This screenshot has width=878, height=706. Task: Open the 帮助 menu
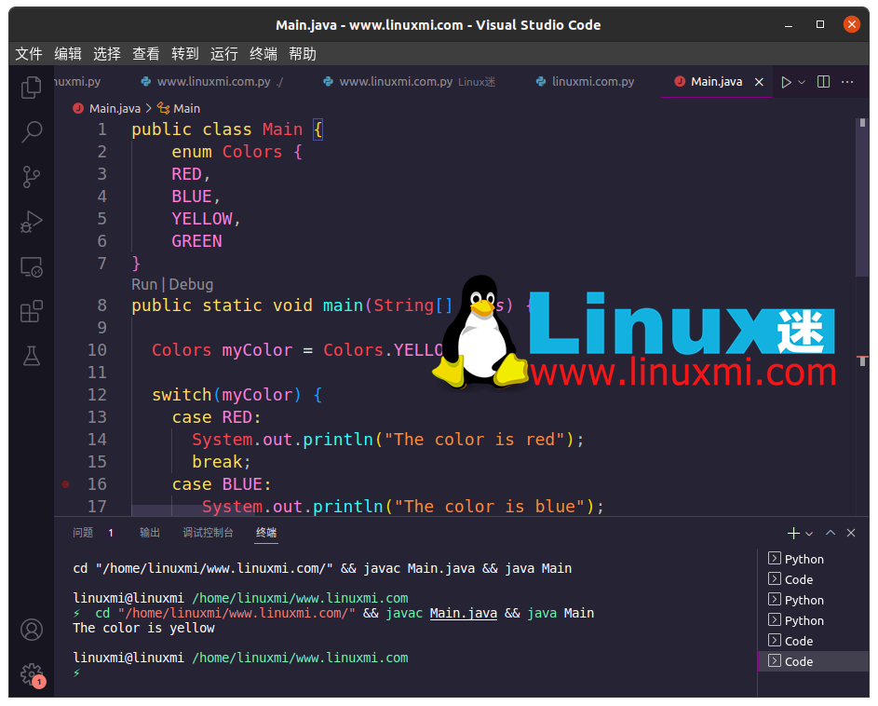303,54
